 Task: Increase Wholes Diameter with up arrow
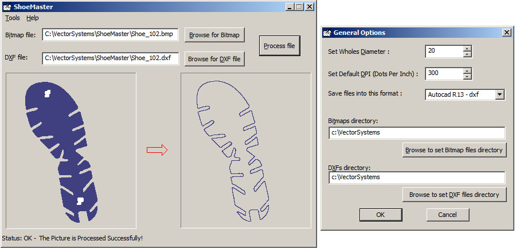click(x=467, y=48)
